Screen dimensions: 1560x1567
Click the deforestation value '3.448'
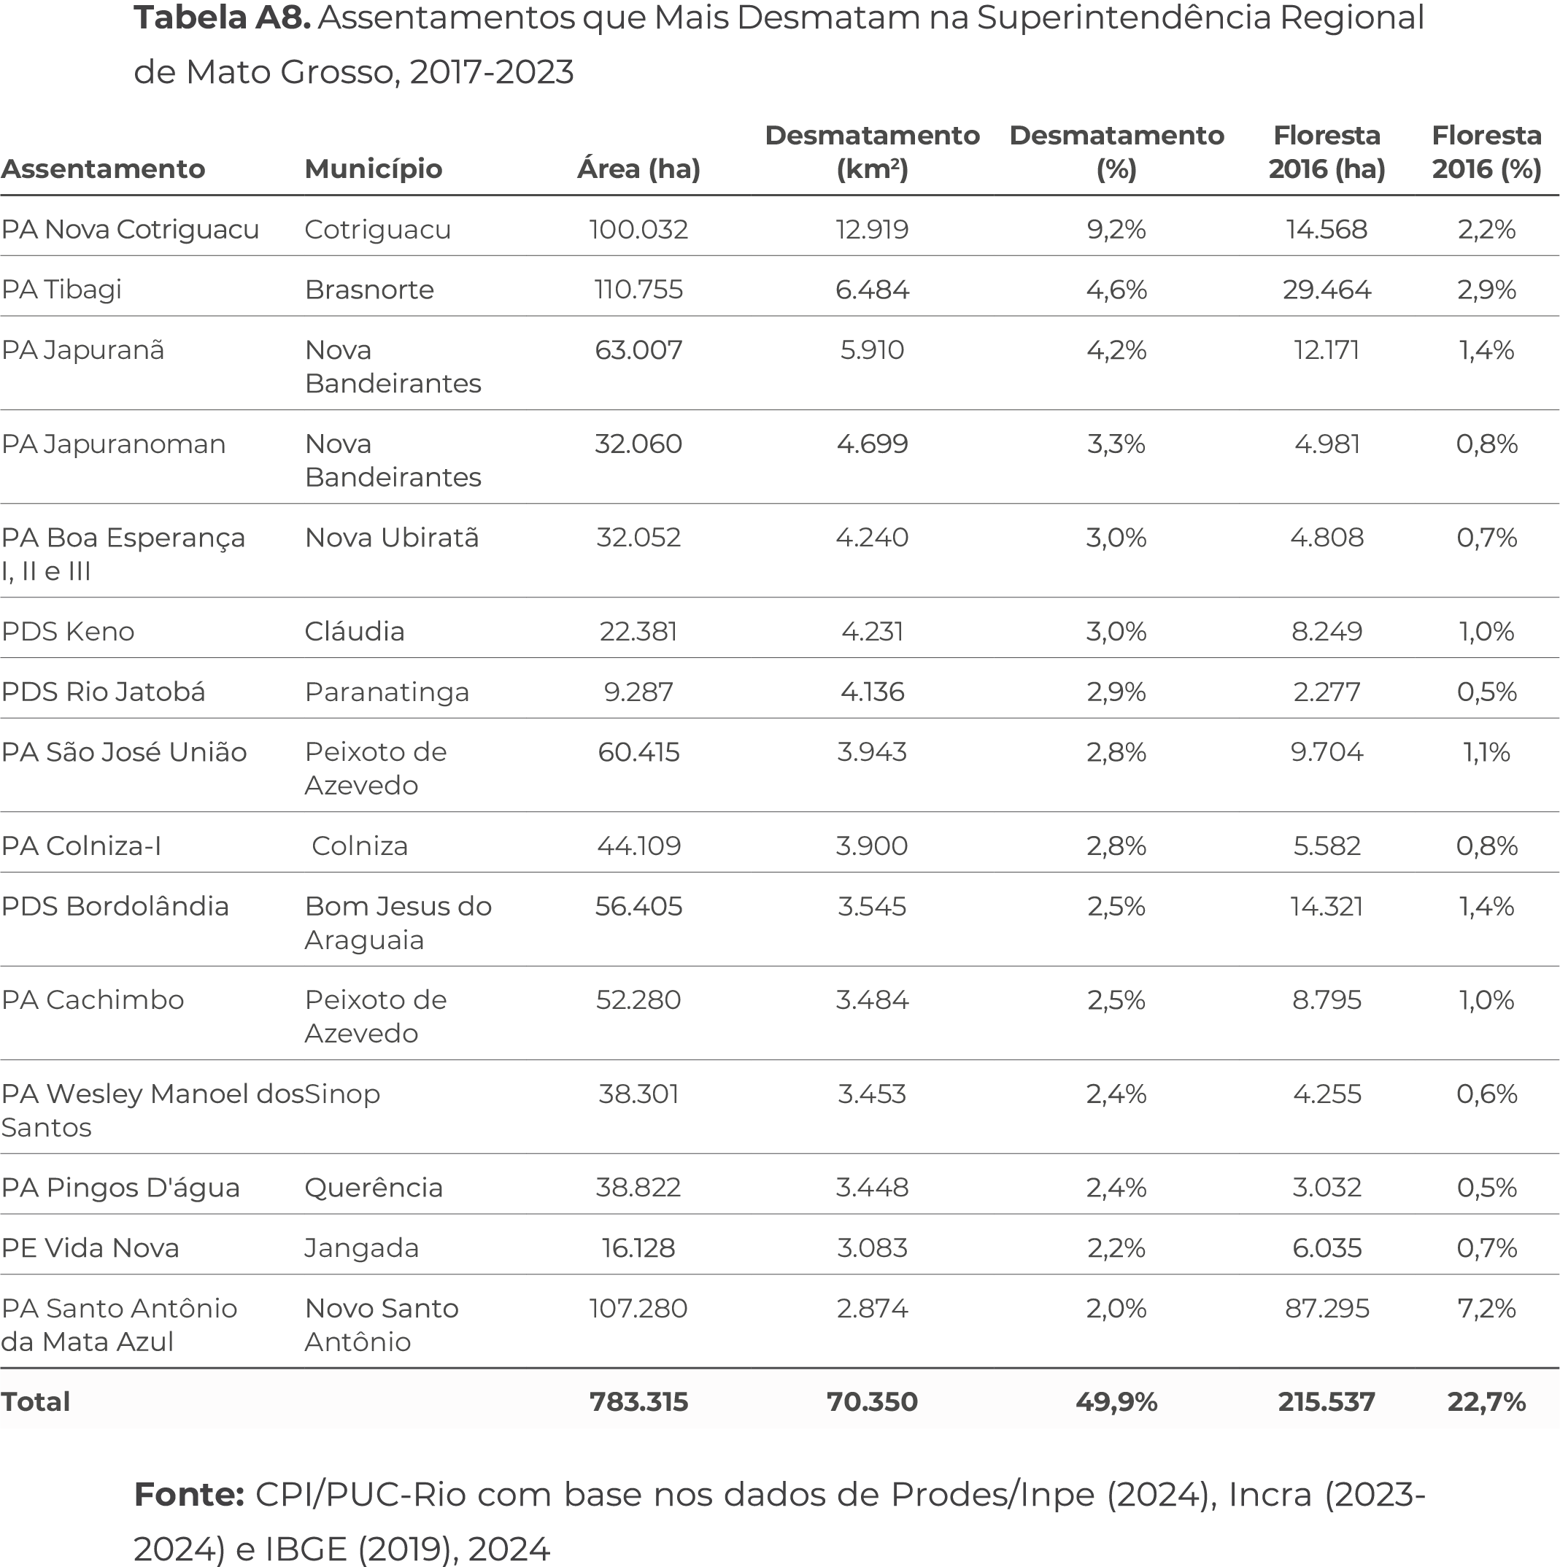[872, 1188]
